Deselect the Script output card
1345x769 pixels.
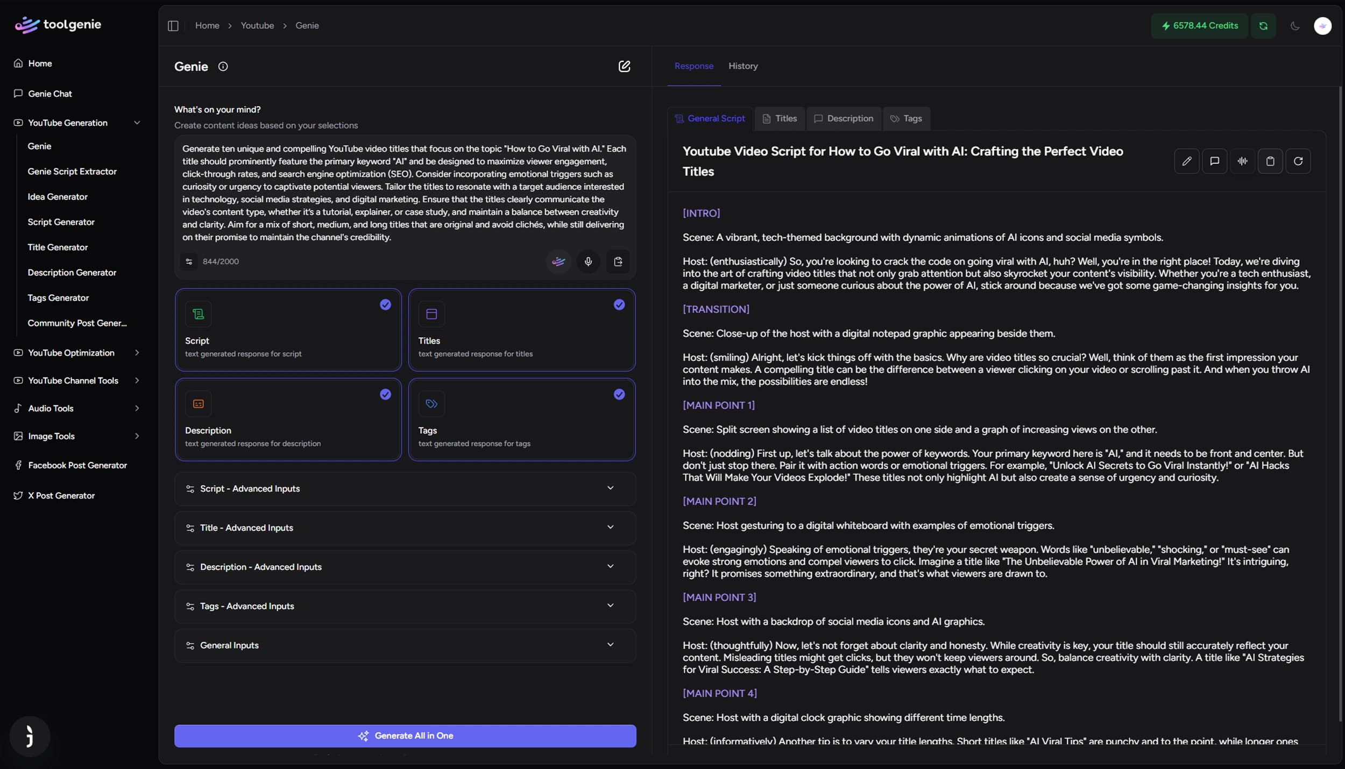(288, 330)
